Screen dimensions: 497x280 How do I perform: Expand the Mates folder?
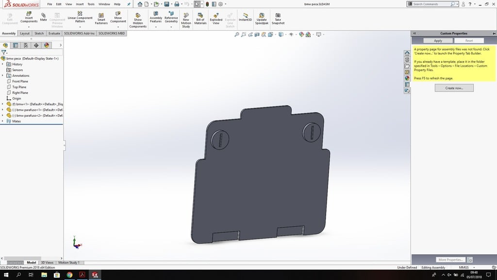click(2, 121)
